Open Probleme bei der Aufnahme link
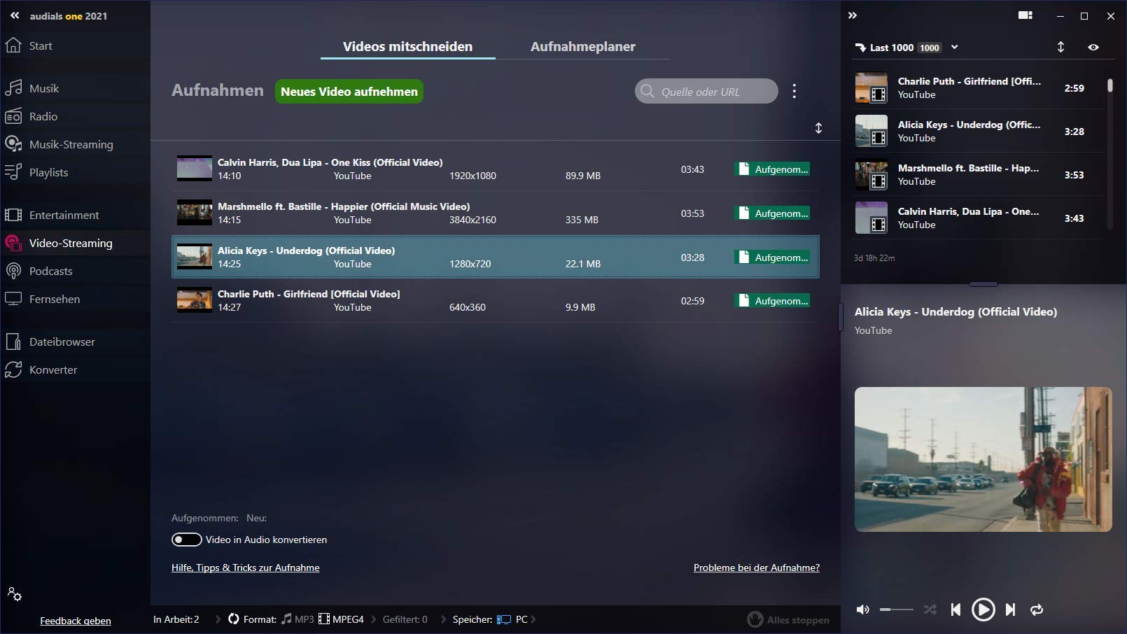Screen dimensions: 1127x634 tap(756, 568)
